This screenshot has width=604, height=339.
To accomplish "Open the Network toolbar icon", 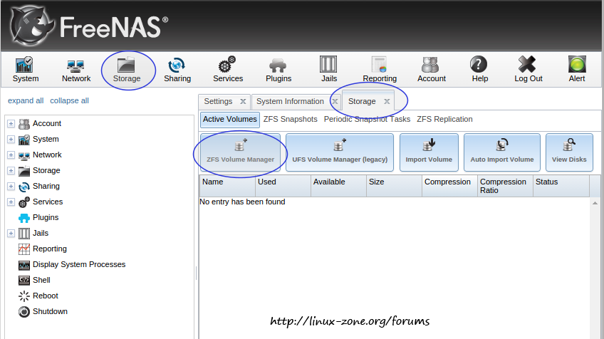I will click(76, 70).
